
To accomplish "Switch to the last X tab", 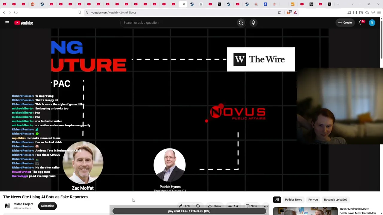I will (x=329, y=4).
